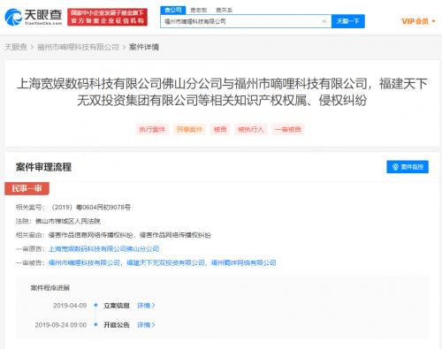442x349 pixels.
Task: Click the 天眼一下 search button
Action: pyautogui.click(x=348, y=21)
